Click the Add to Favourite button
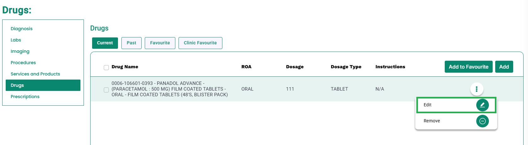 468,67
